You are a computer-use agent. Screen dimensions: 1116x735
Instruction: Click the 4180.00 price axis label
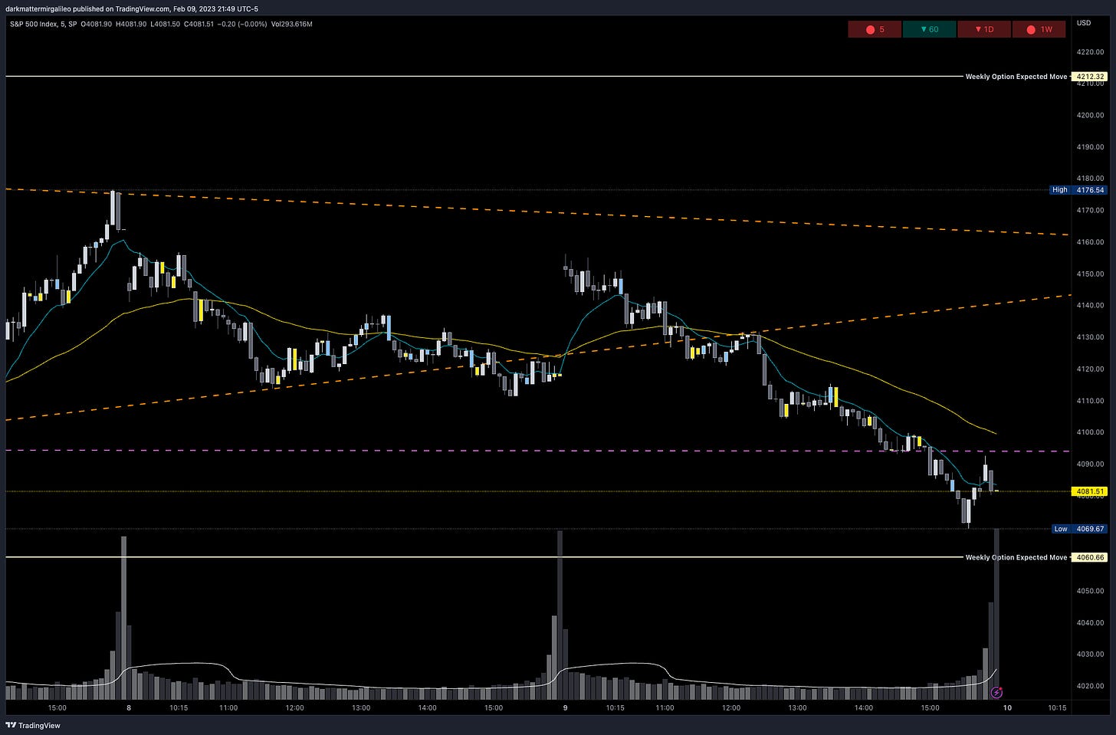[x=1090, y=179]
